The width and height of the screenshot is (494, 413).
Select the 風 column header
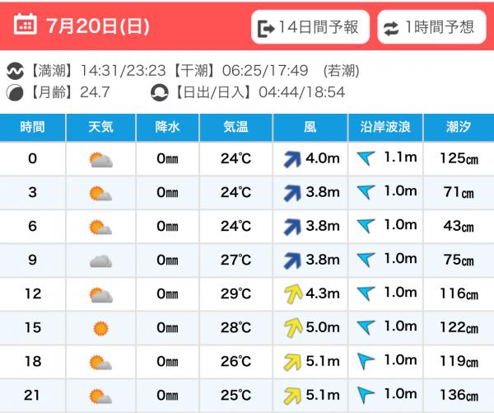tap(310, 127)
